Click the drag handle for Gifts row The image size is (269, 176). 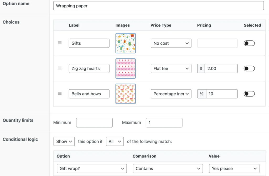coord(60,43)
